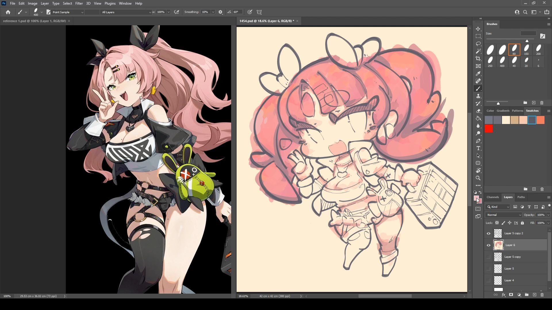Image resolution: width=552 pixels, height=310 pixels.
Task: Select the History Brush tool
Action: point(478,104)
